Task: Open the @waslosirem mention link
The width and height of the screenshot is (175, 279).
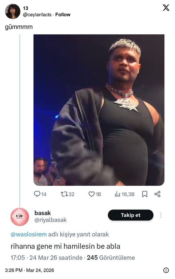Action: click(29, 234)
